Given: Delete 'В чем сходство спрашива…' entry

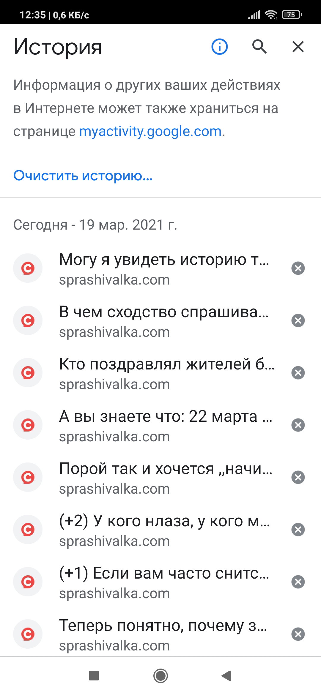Looking at the screenshot, I should (298, 320).
